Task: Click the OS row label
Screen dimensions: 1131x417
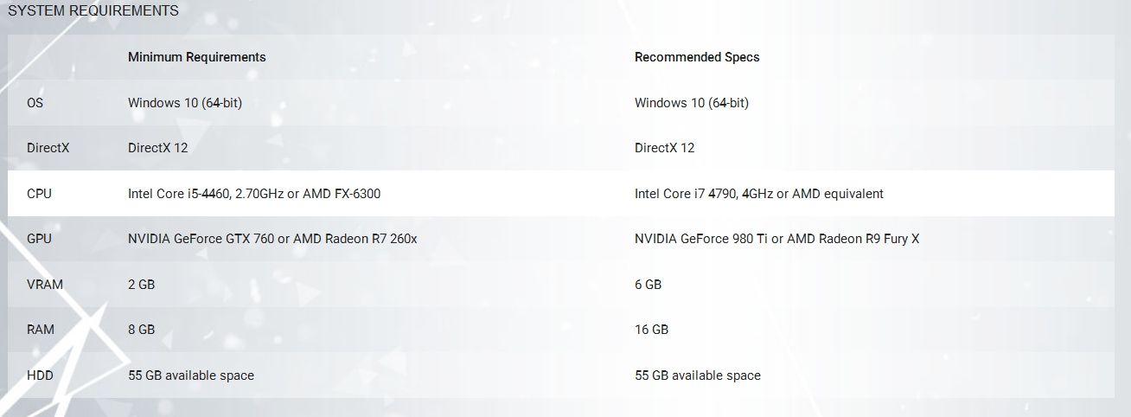Action: click(x=35, y=103)
